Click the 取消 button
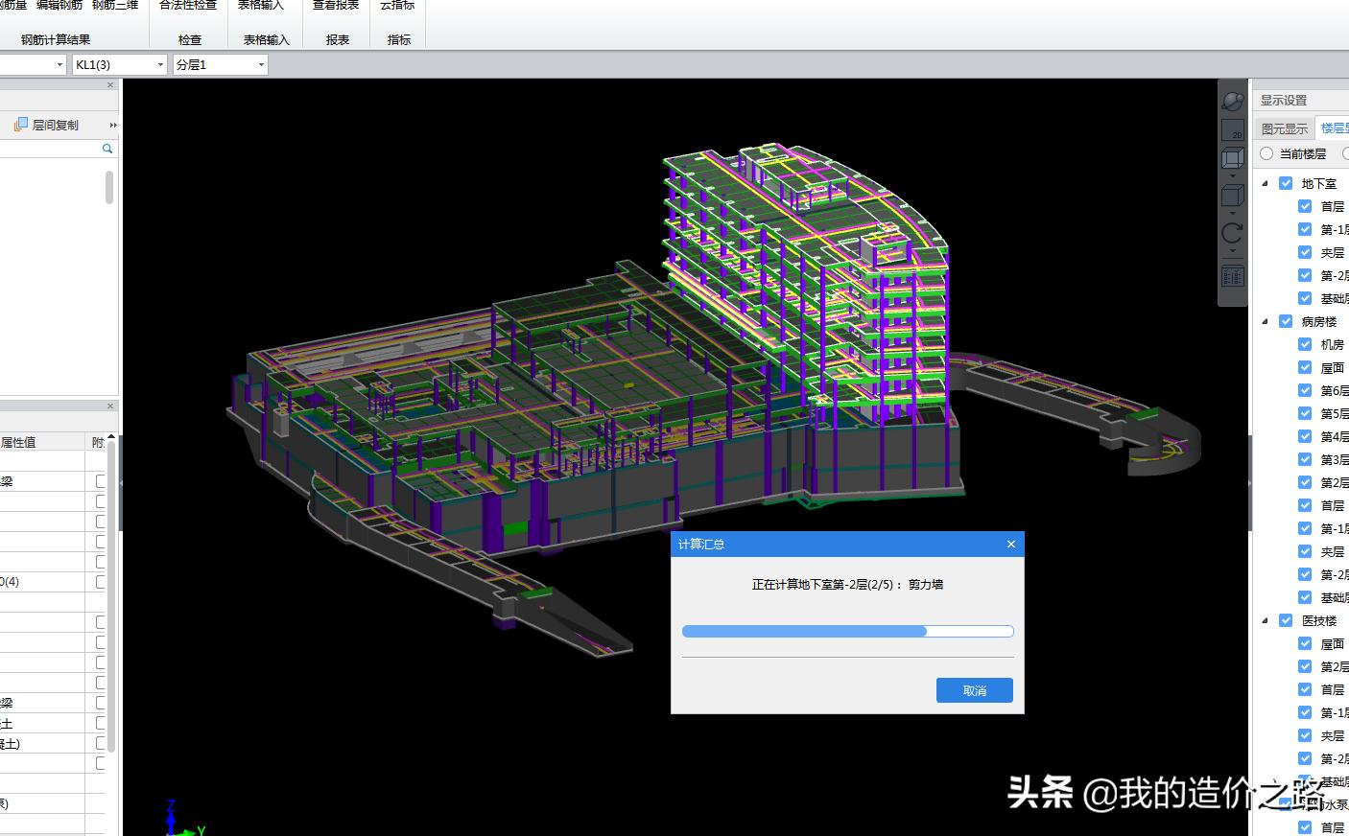Screen dimensions: 1349x836 (x=974, y=690)
